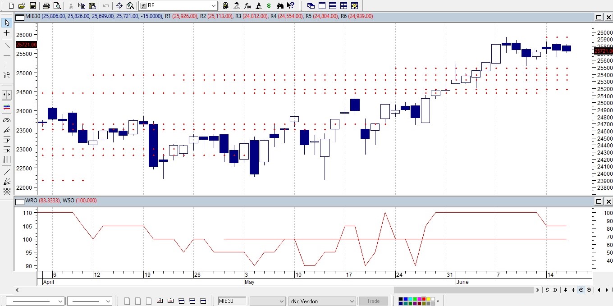The image size is (613, 306).
Task: Cascade windows using toolbar icon
Action: coord(311,5)
